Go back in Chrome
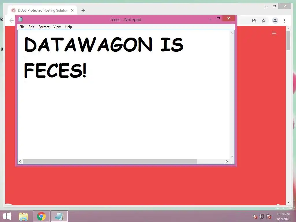Screen dimensions: 296x222 [12, 21]
